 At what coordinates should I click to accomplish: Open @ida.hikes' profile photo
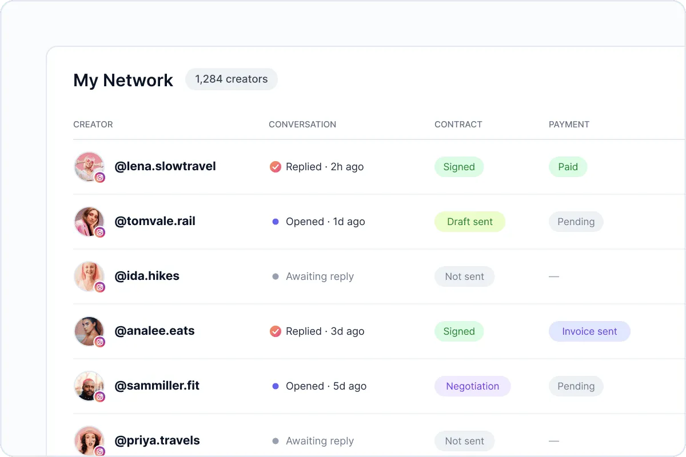[89, 276]
